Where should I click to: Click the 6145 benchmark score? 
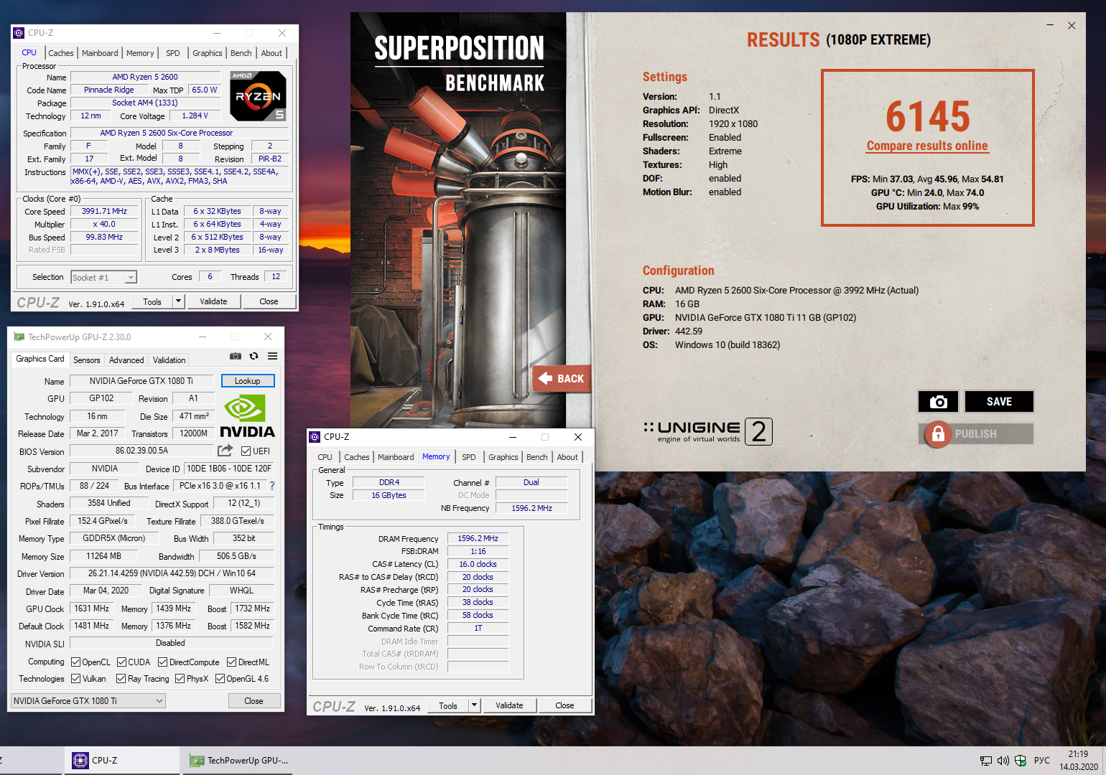[928, 116]
